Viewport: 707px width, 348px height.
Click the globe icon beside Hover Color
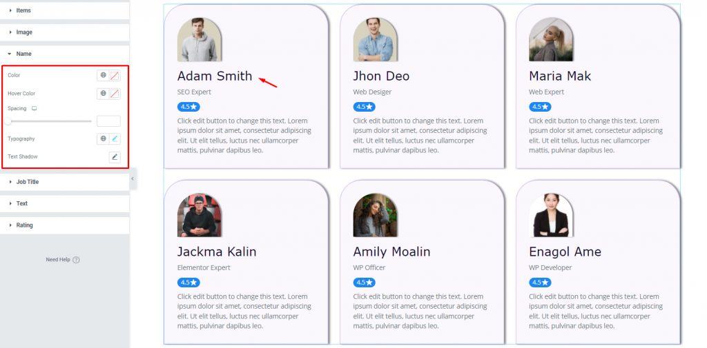(x=104, y=94)
